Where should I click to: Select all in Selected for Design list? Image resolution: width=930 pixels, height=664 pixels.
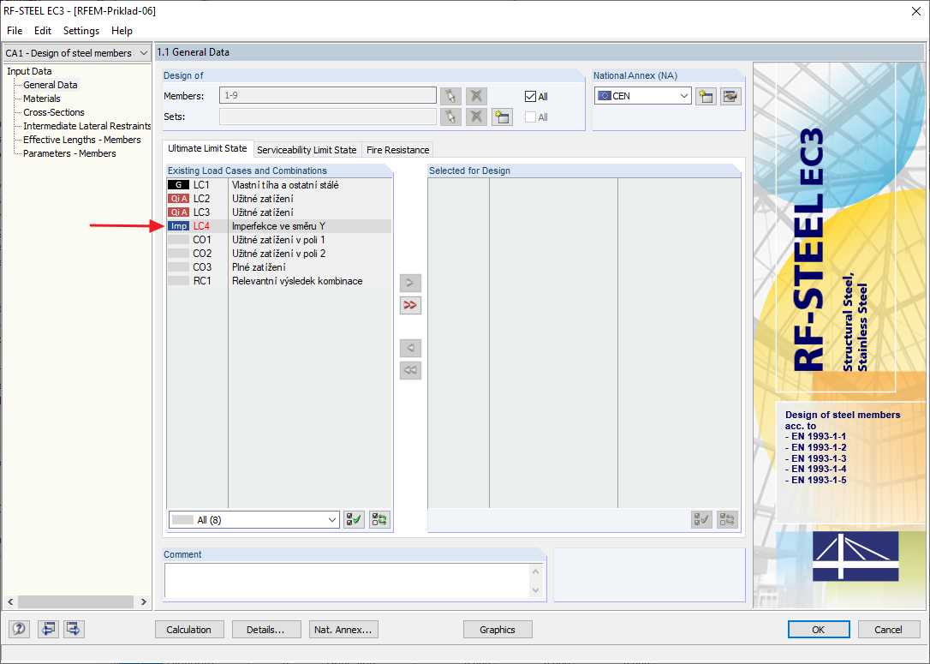tap(701, 520)
